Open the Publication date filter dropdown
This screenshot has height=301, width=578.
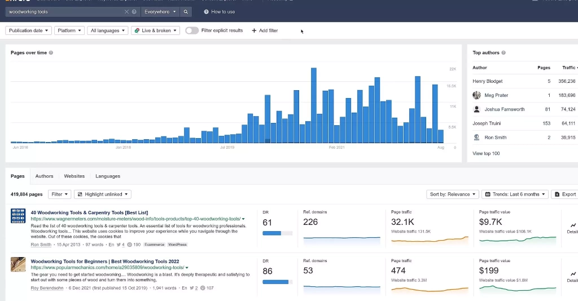pyautogui.click(x=28, y=30)
